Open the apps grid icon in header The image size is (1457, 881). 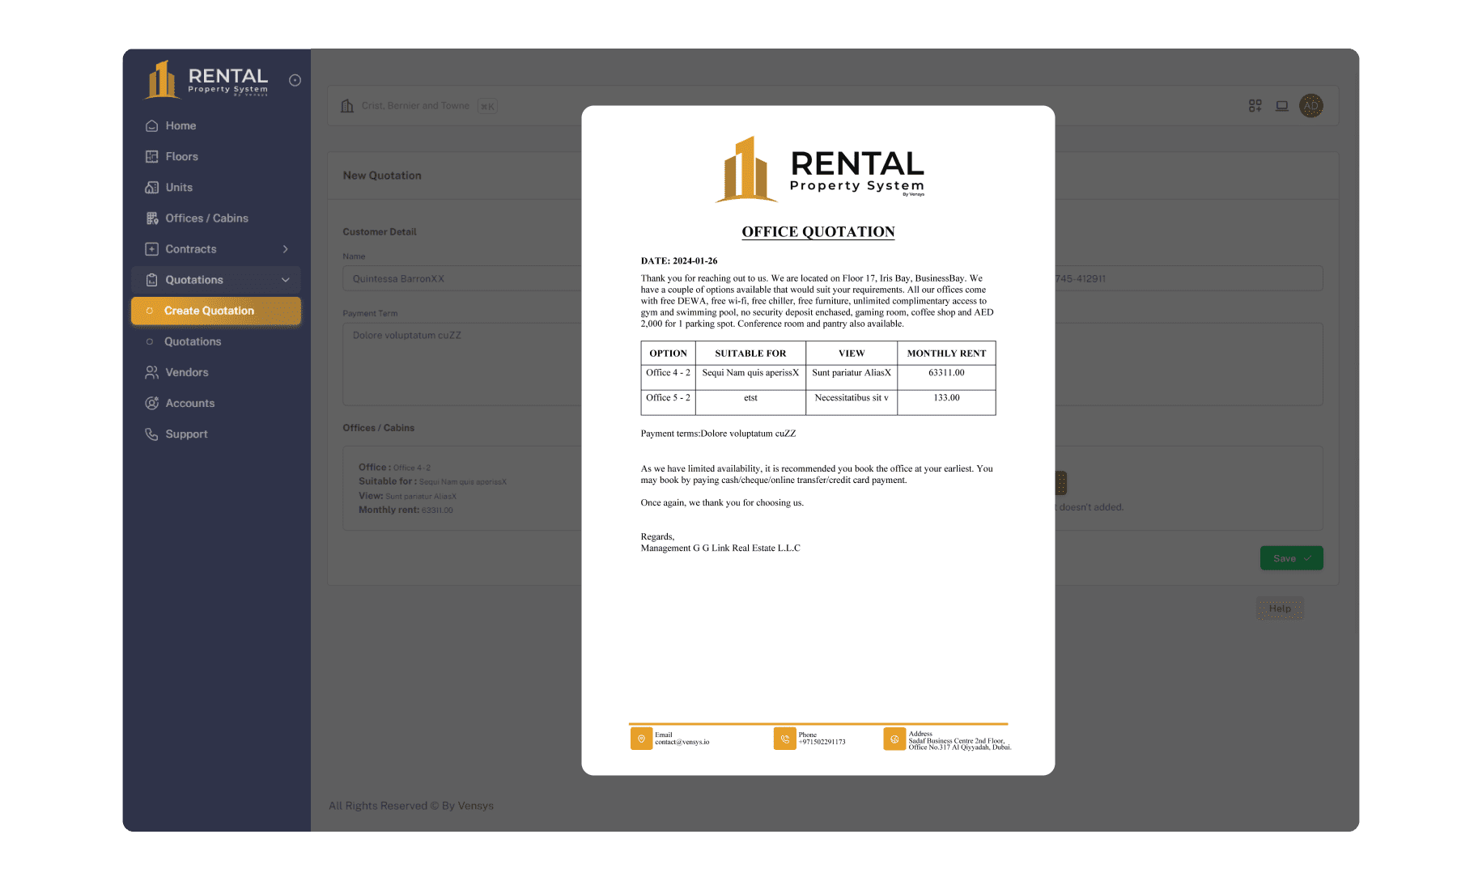tap(1255, 106)
